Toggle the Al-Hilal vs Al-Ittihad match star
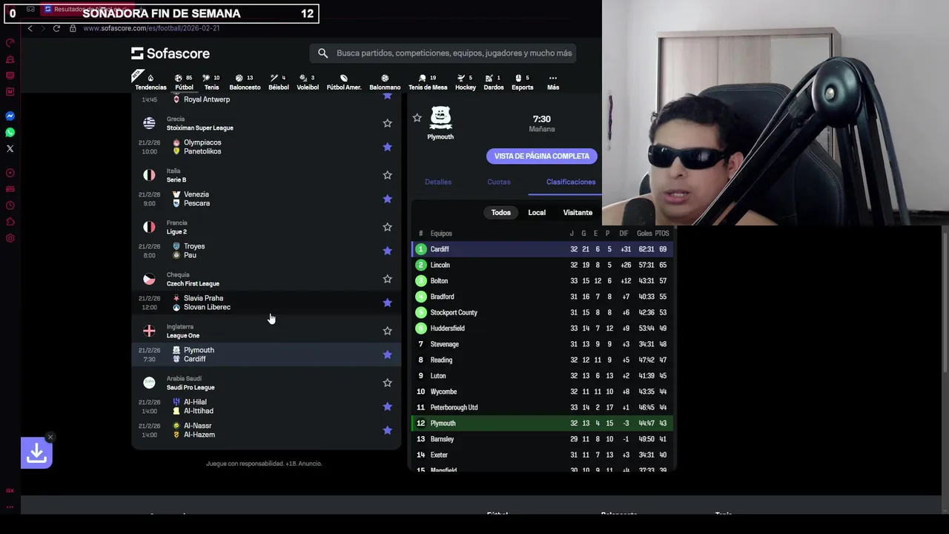This screenshot has height=534, width=949. click(387, 406)
